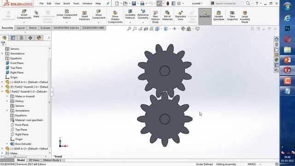Expand the Mates folder

(x=2, y=154)
